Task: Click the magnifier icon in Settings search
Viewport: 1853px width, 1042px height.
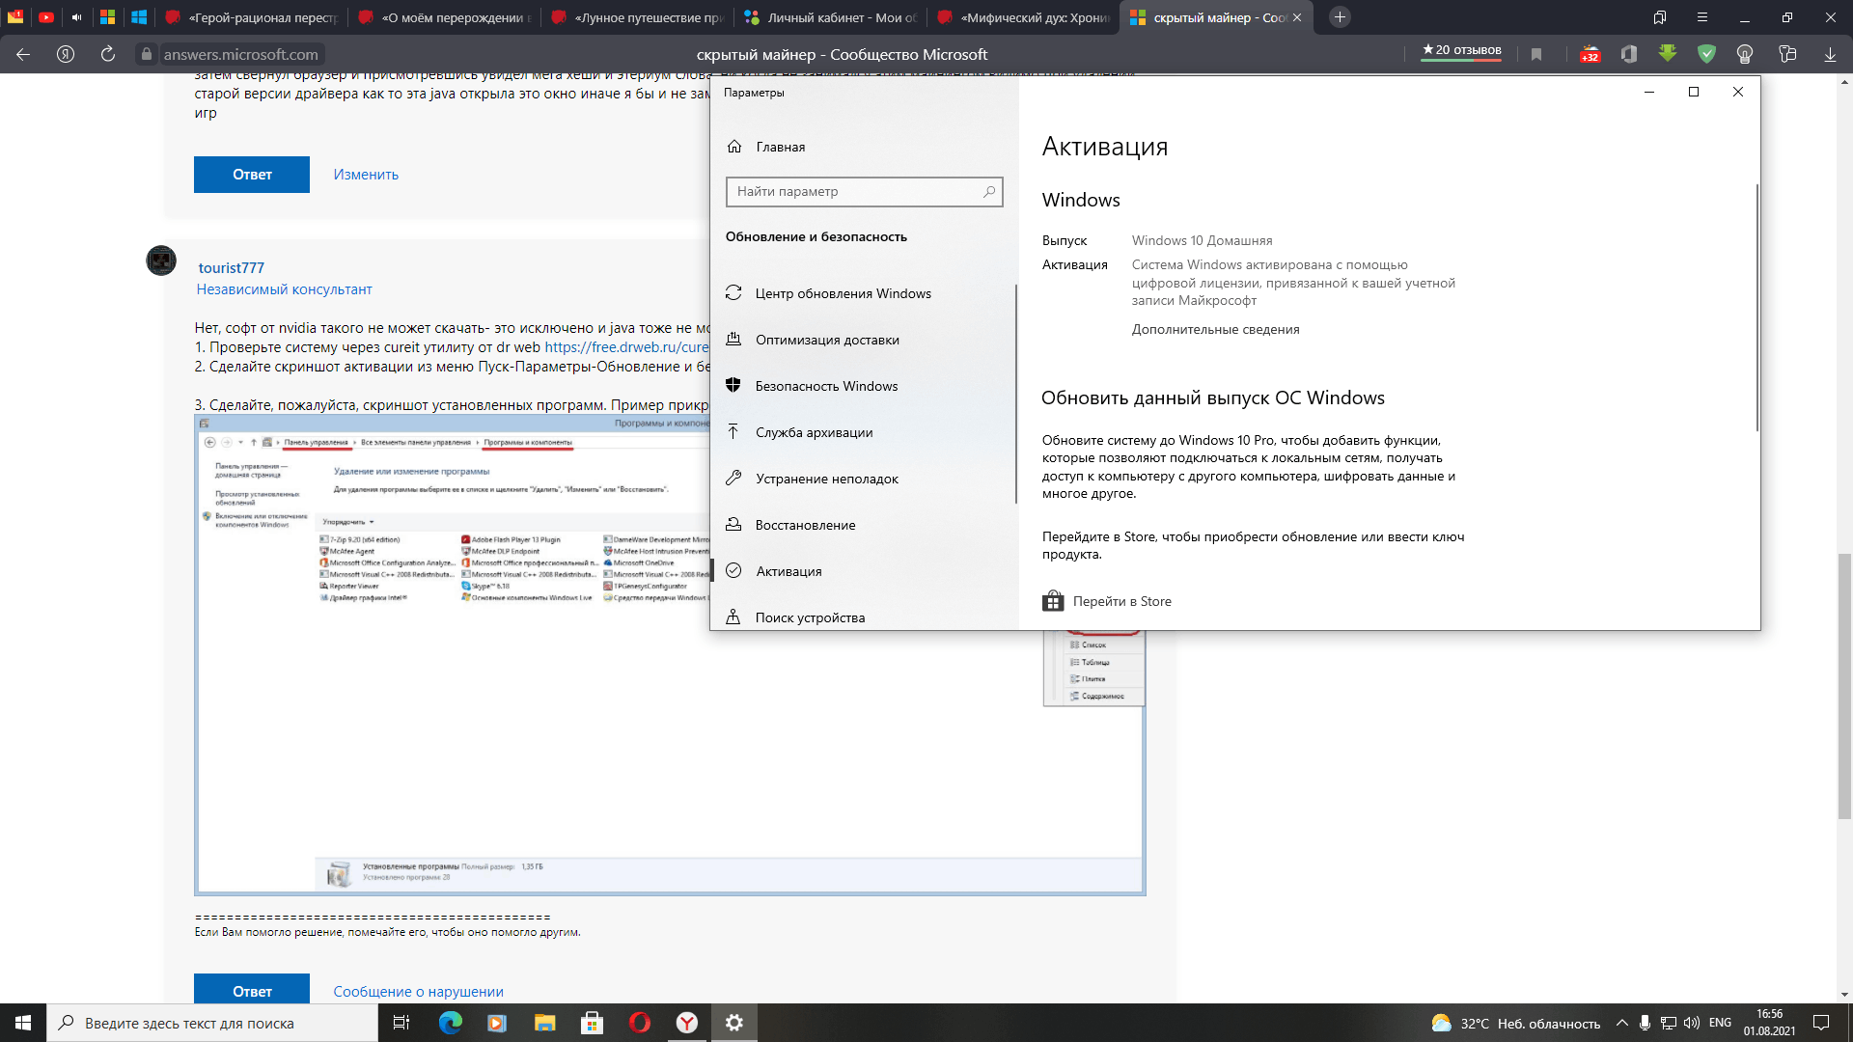Action: tap(989, 191)
